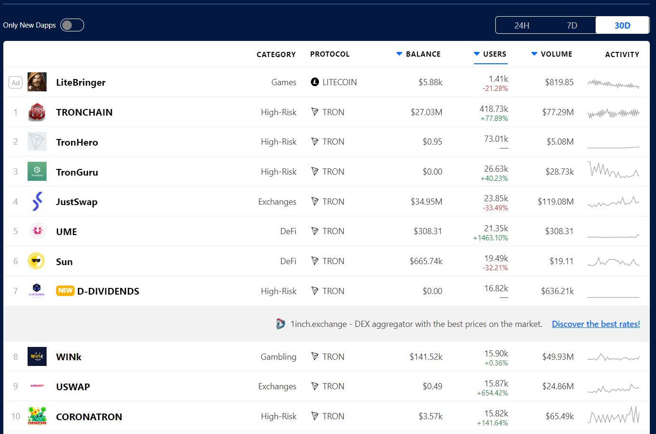Click the Only New Dapps label
This screenshot has height=434, width=656.
coord(29,25)
